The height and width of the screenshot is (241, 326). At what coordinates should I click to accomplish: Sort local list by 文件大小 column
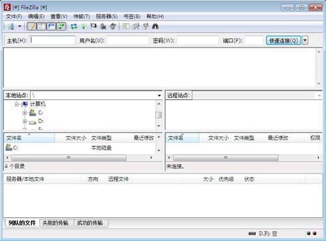click(71, 138)
